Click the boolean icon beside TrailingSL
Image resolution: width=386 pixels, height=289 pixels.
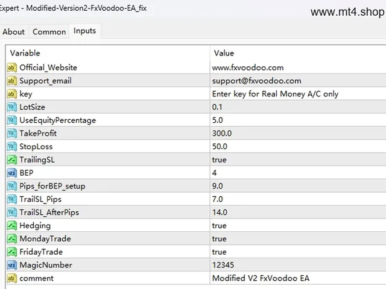point(12,160)
